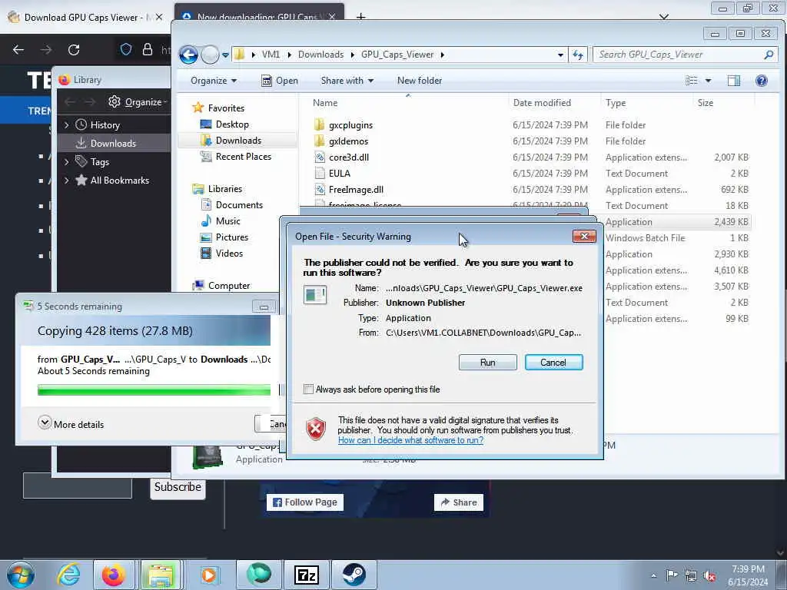Expand History in Firefox Library
The height and width of the screenshot is (590, 787).
coord(67,125)
